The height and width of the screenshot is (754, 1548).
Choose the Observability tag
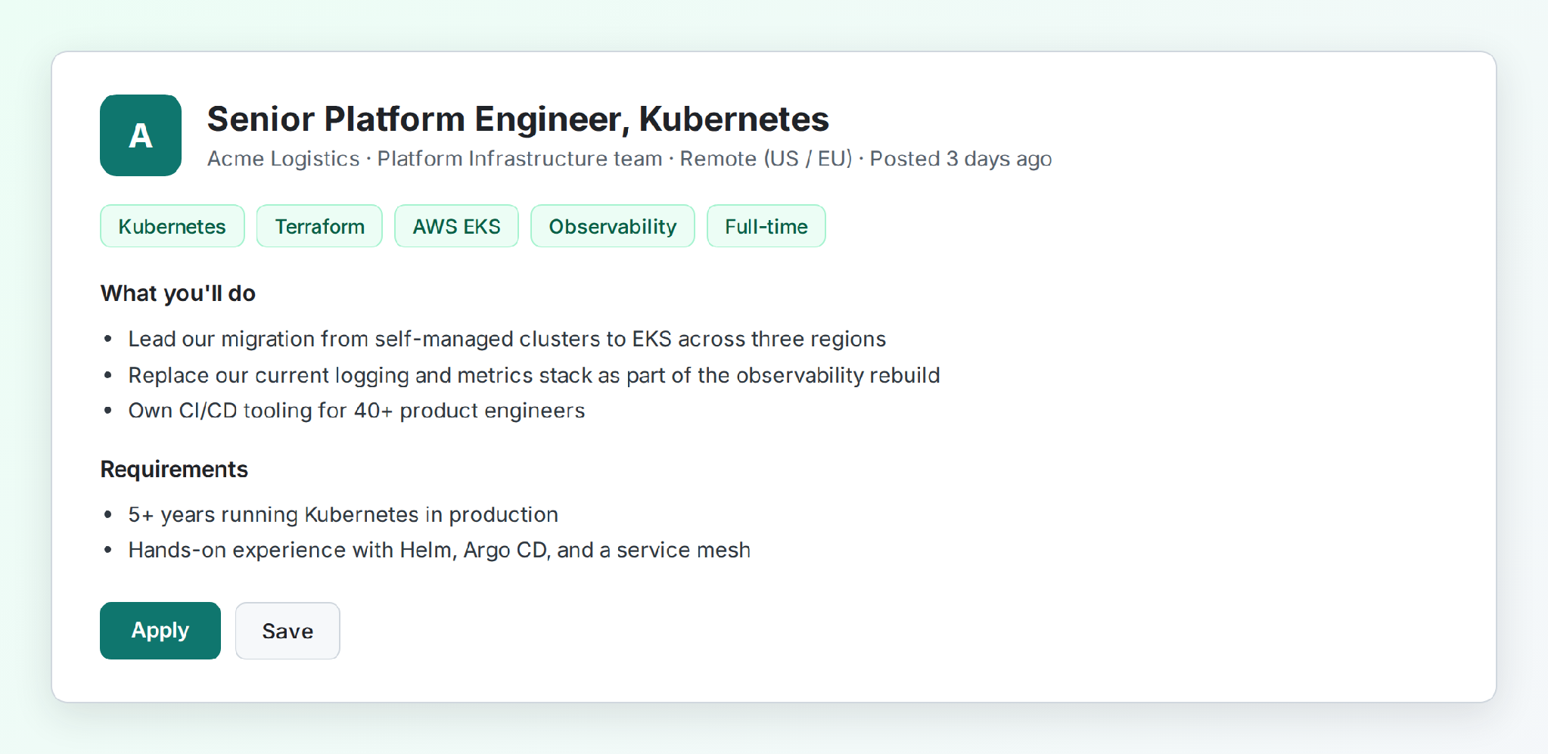613,226
